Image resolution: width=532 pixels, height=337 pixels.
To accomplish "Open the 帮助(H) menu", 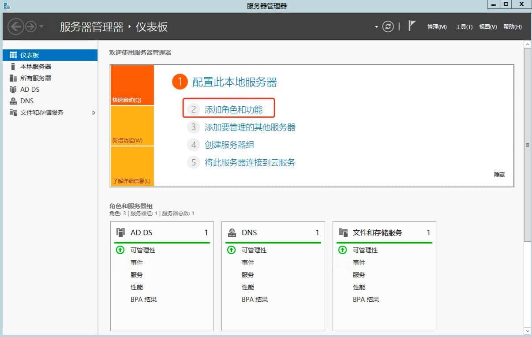I will pos(512,27).
